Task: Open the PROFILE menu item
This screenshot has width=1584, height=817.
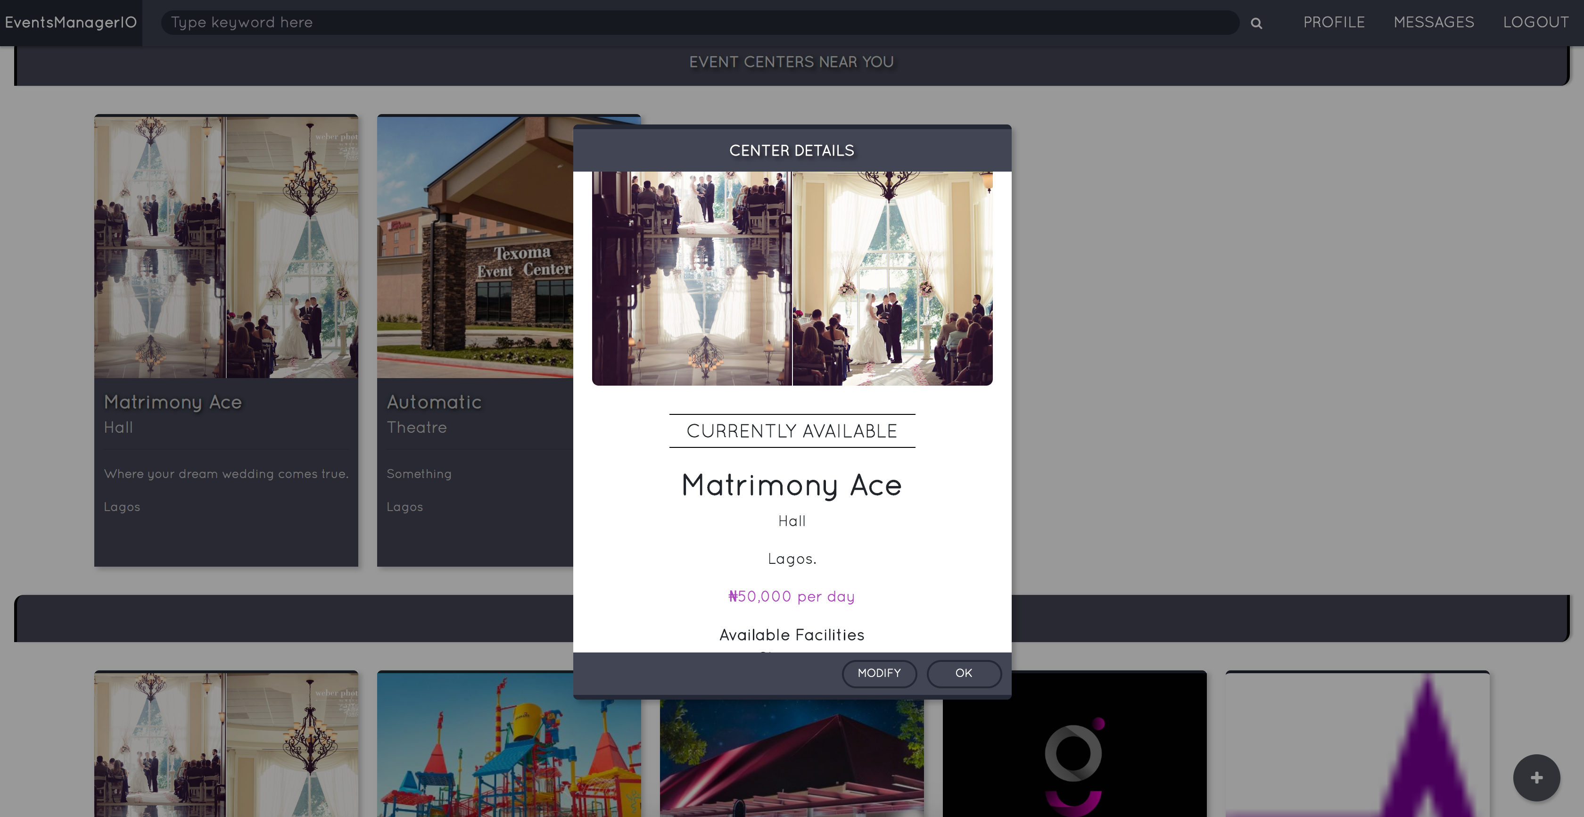Action: click(1334, 23)
